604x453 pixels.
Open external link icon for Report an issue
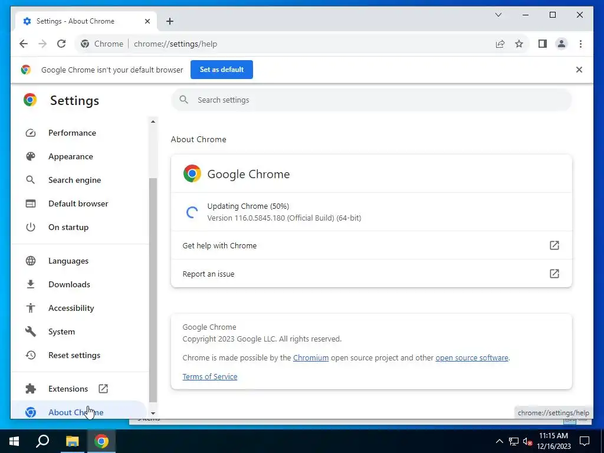click(x=554, y=274)
